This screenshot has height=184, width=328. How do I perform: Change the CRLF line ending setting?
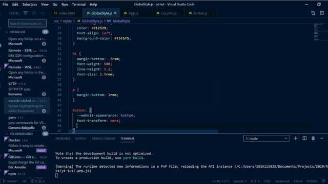click(x=267, y=181)
